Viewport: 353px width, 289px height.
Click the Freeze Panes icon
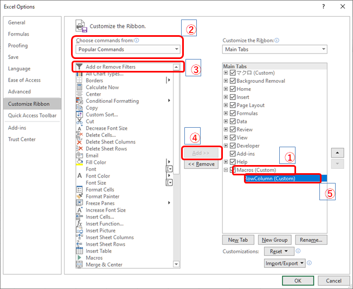tap(79, 203)
